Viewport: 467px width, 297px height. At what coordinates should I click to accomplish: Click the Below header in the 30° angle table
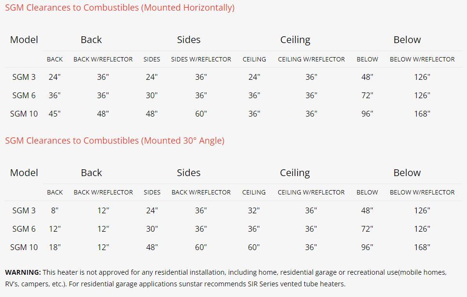pos(407,173)
